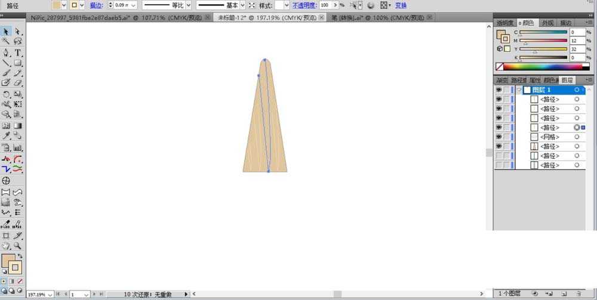This screenshot has width=597, height=300.
Task: Select the Rotate tool
Action: pyautogui.click(x=6, y=94)
